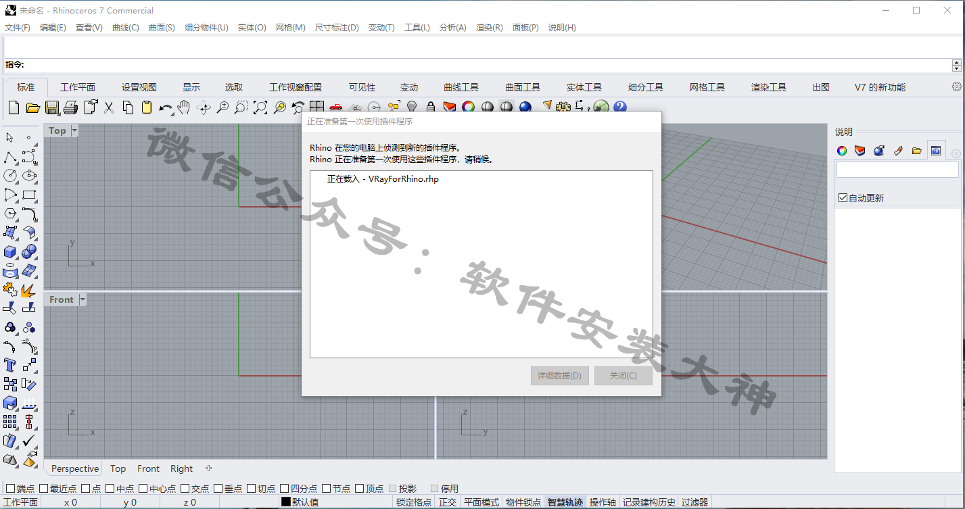Click the 关闭(C) button in the dialog
The image size is (965, 509).
(x=623, y=376)
